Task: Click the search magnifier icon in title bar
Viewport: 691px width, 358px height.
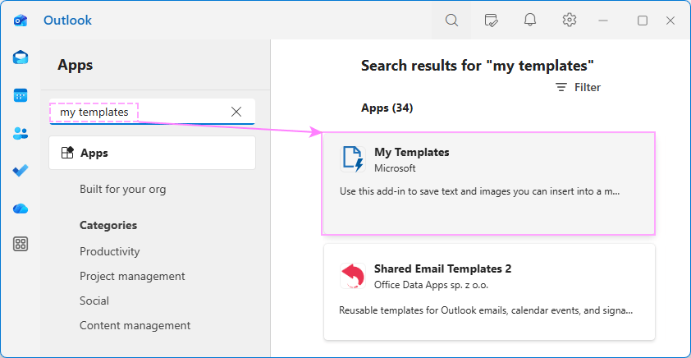Action: [x=451, y=21]
